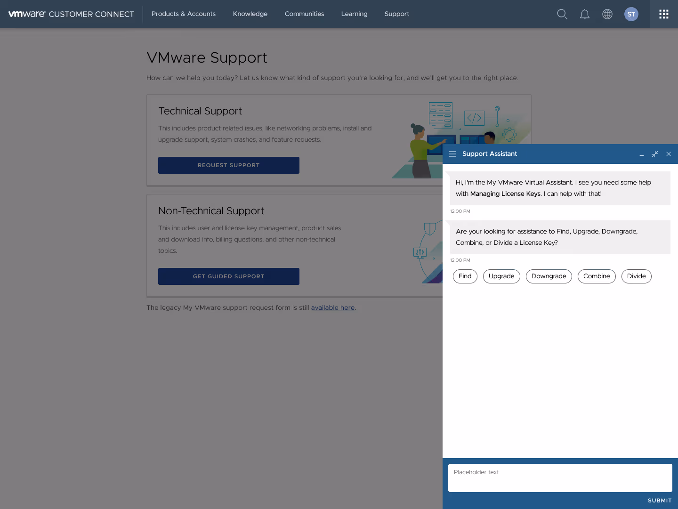
Task: Click the Non-Technical Support heading
Action: [x=211, y=211]
